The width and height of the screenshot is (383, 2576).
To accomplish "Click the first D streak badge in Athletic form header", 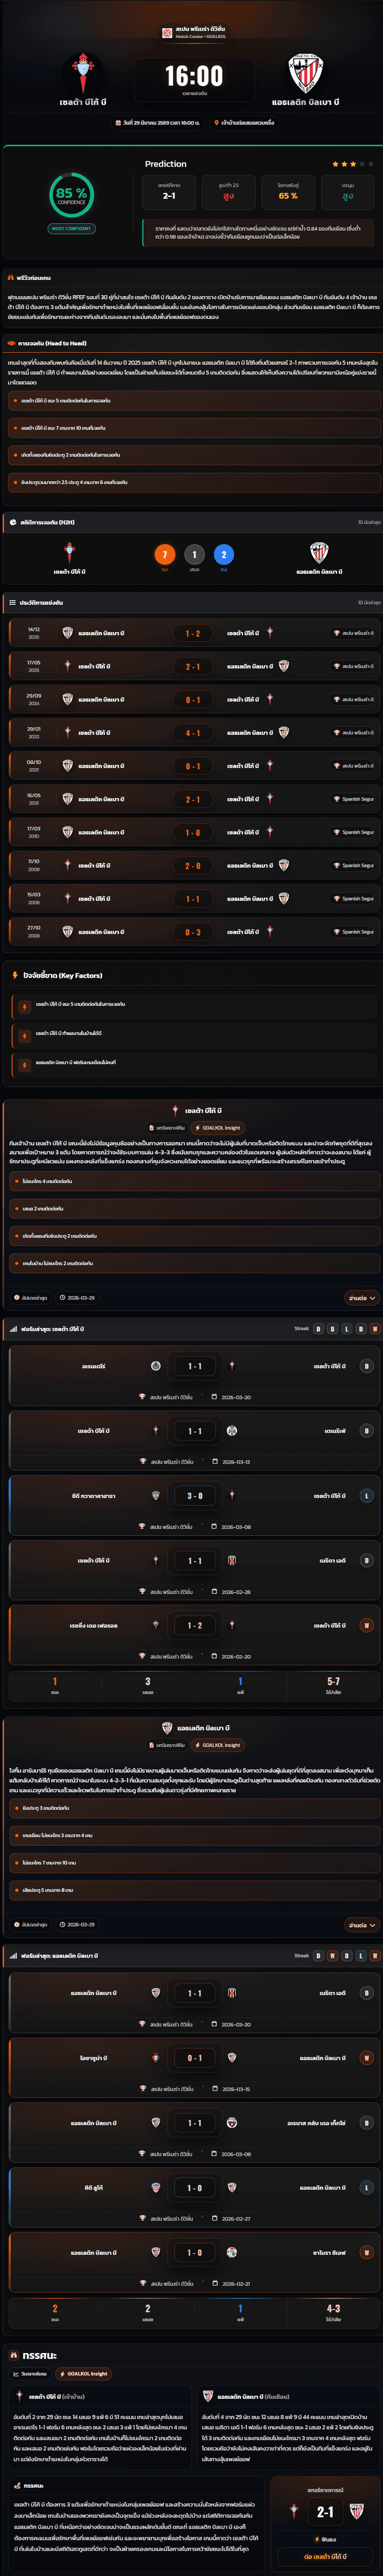I will pos(318,1955).
